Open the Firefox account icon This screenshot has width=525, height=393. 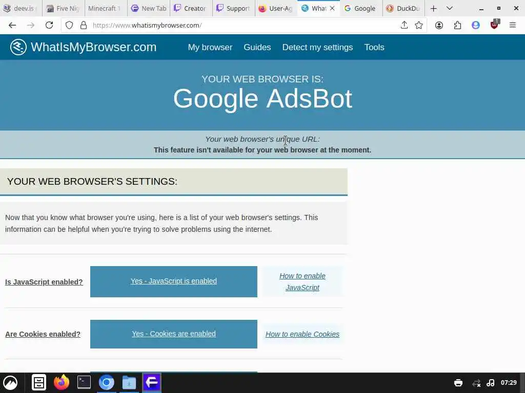pyautogui.click(x=439, y=26)
